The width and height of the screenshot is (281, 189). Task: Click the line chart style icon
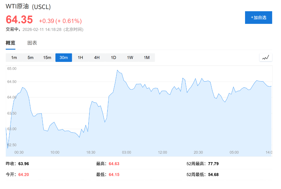point(265,57)
